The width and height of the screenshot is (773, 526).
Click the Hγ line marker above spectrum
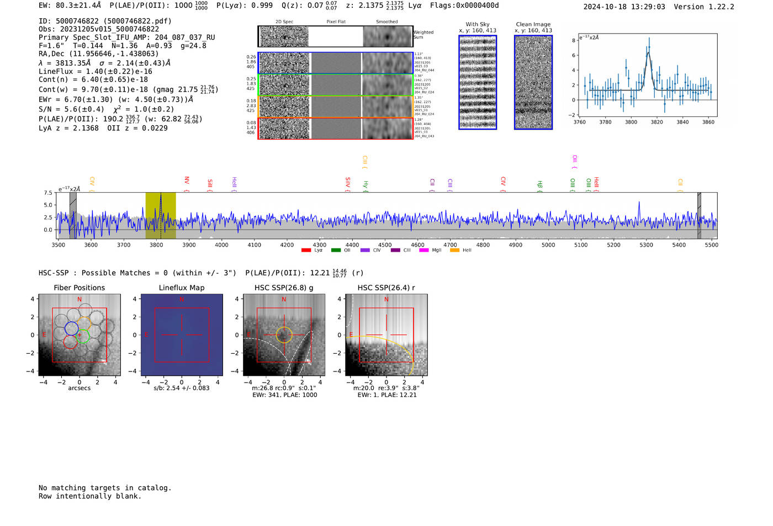(x=366, y=186)
